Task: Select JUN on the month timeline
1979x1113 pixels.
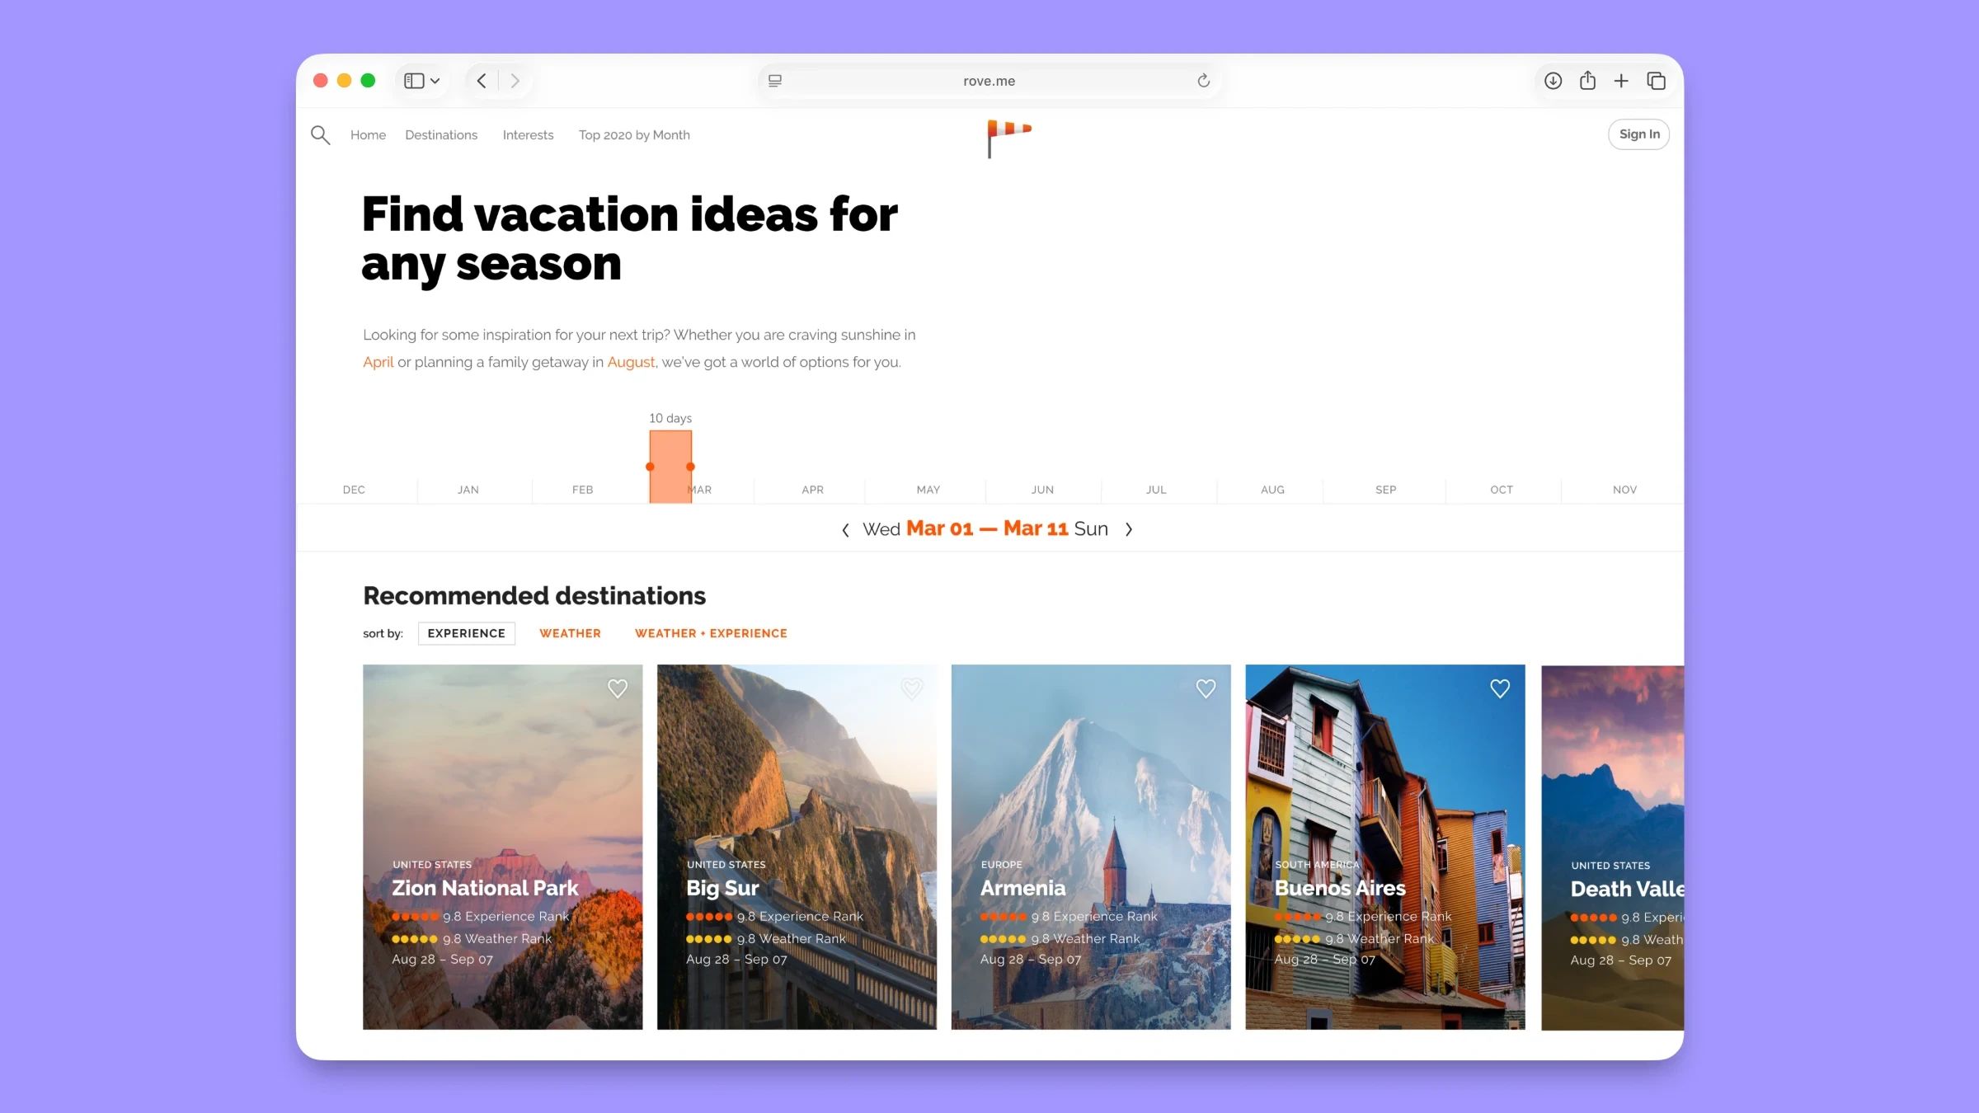Action: point(1042,490)
